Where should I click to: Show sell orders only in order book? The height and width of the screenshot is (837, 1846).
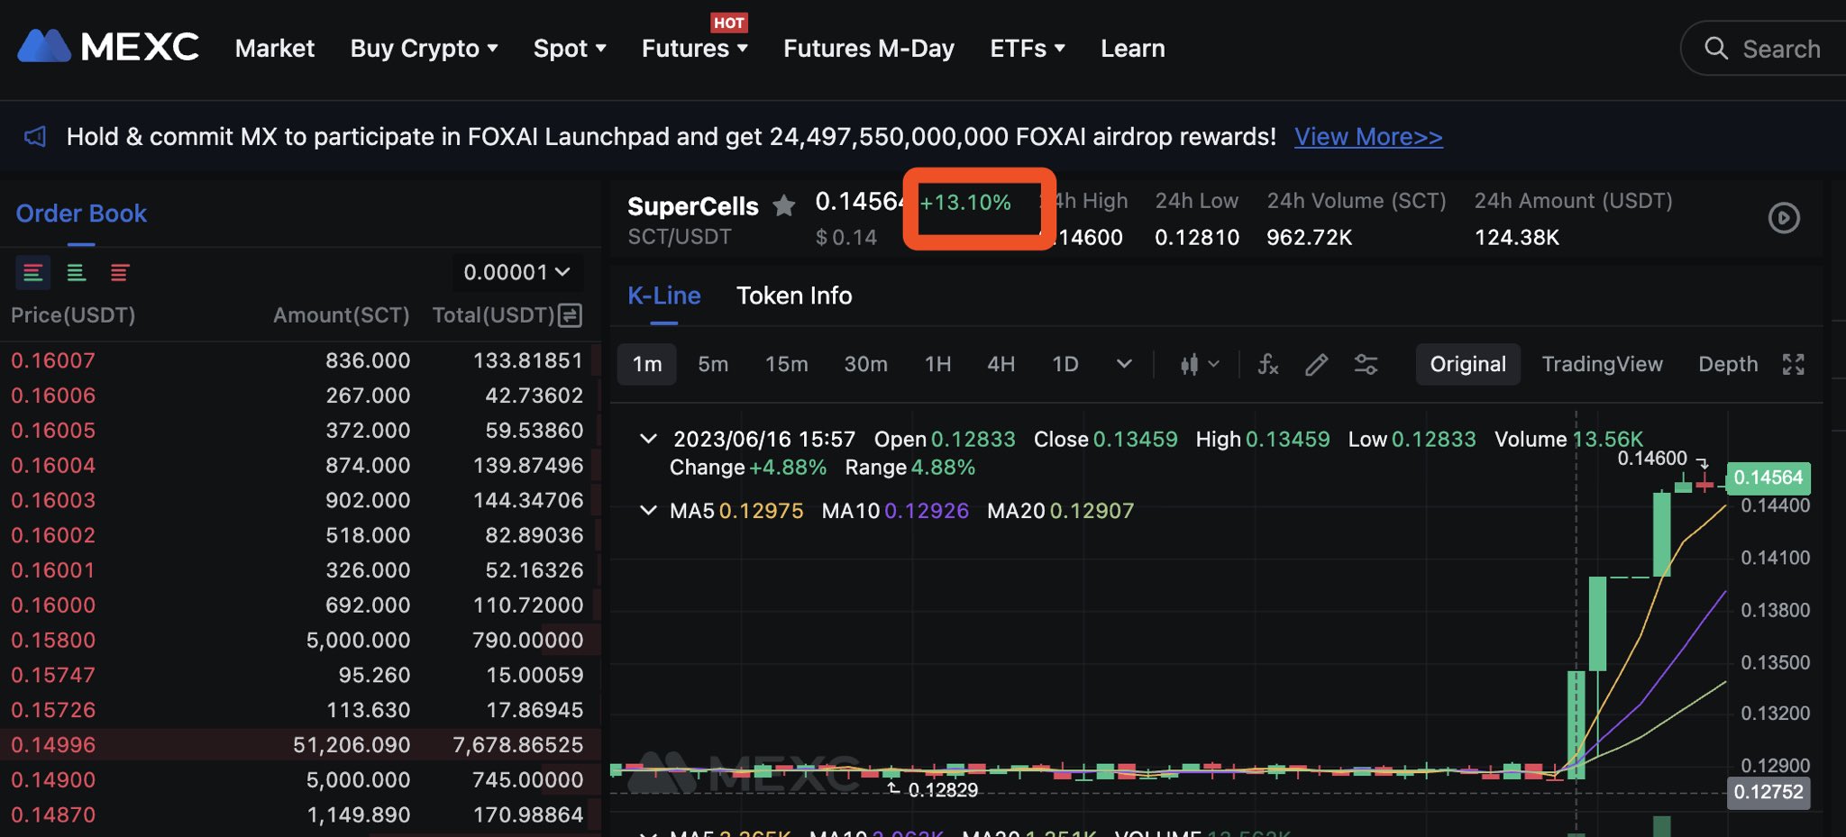[120, 272]
